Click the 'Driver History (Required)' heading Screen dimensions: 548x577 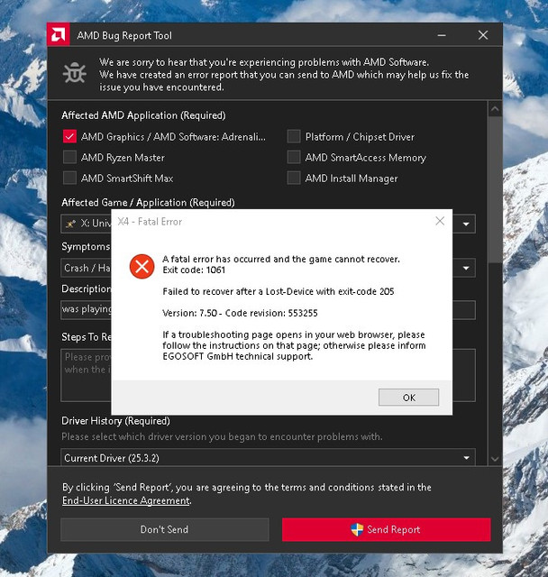[x=115, y=421]
